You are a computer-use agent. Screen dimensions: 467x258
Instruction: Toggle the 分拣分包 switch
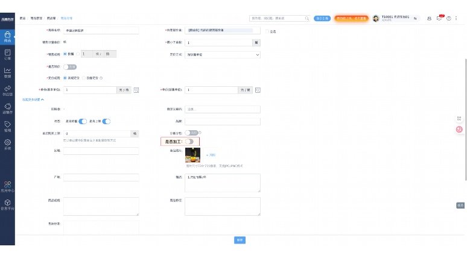point(191,133)
